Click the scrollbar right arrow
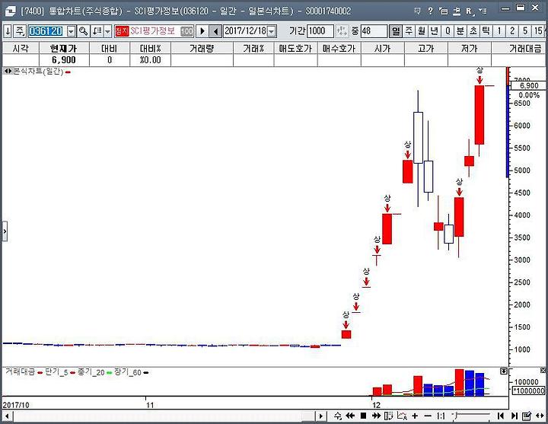The image size is (548, 424). pos(321,416)
